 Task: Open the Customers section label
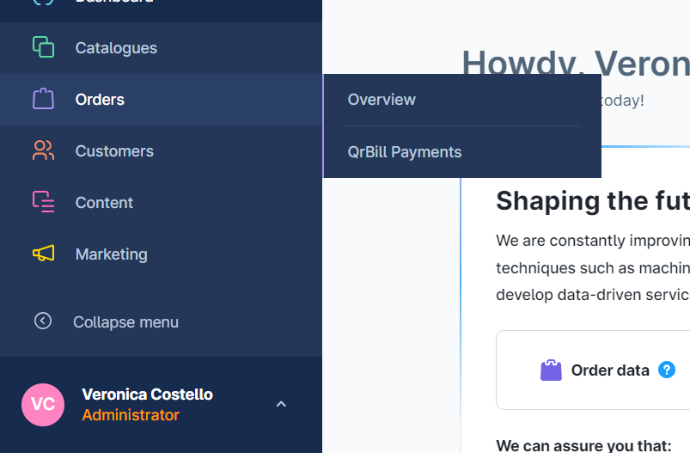pos(114,151)
